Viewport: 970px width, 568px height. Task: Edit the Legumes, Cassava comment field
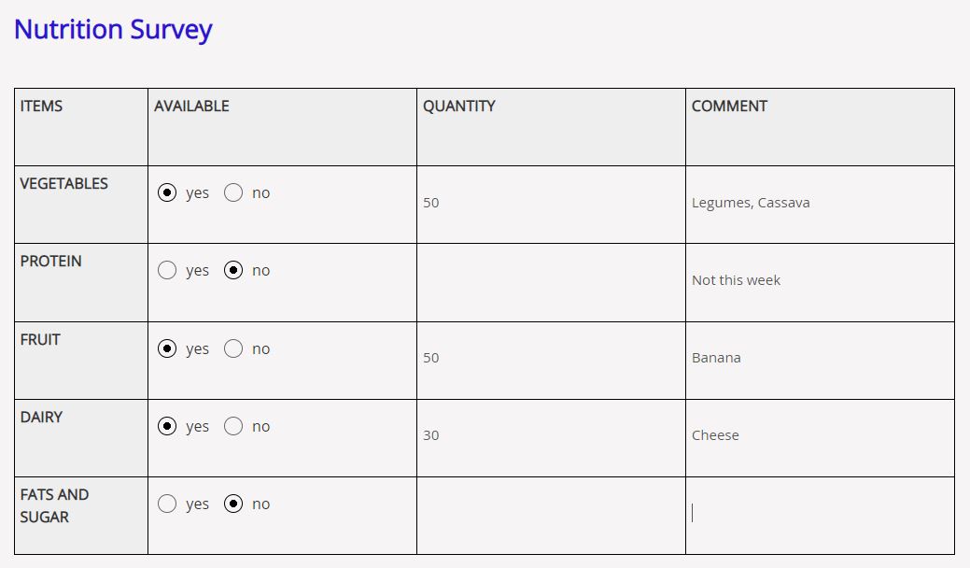point(820,203)
